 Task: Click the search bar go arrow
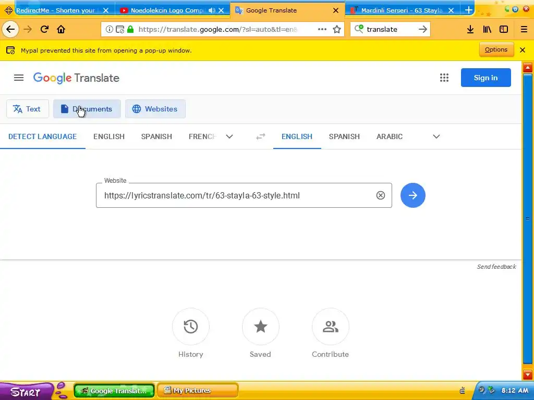click(x=422, y=29)
